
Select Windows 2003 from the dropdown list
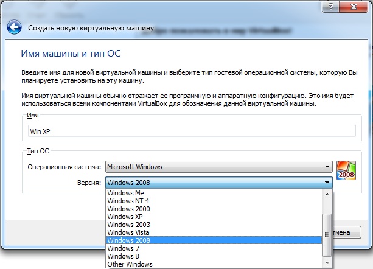tap(214, 225)
